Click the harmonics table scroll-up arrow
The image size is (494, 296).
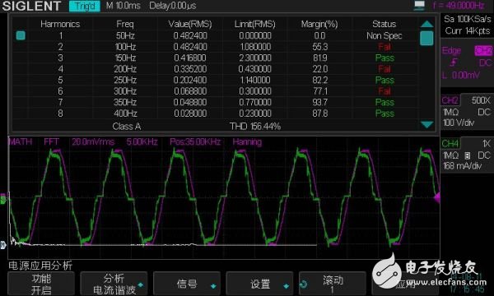pos(426,24)
